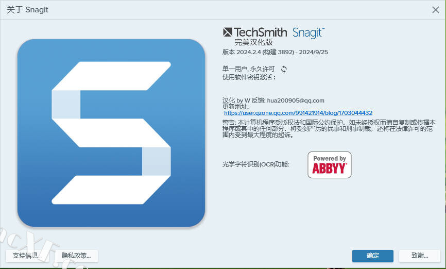Screen dimensions: 446x269
Task: Click the 更新地址 label
Action: [235, 107]
